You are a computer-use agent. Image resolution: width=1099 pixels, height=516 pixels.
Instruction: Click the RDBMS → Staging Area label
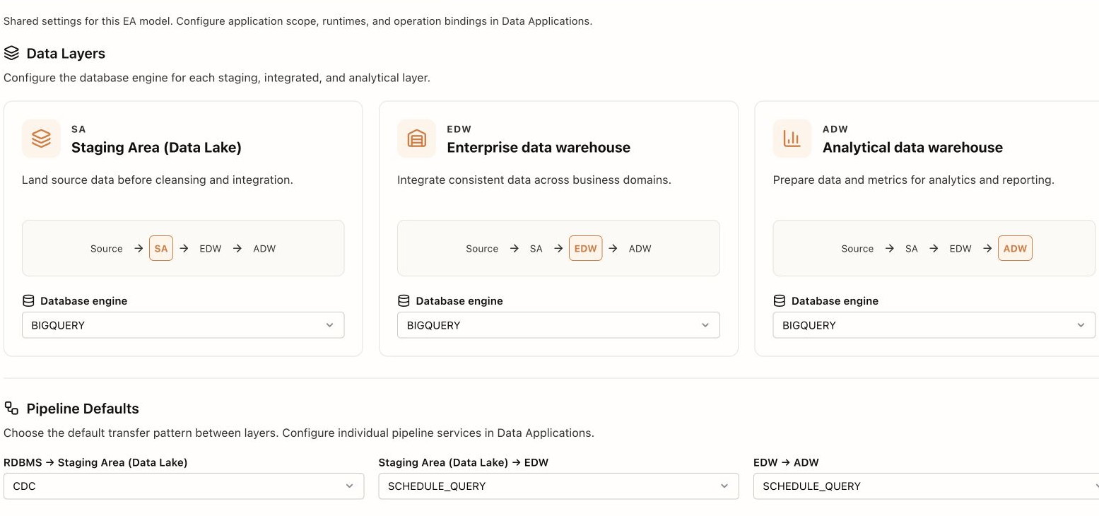click(95, 462)
